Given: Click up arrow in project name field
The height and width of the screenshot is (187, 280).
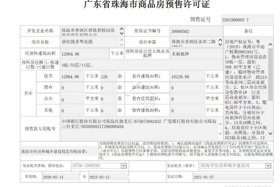Looking at the screenshot, I should pos(122,40).
